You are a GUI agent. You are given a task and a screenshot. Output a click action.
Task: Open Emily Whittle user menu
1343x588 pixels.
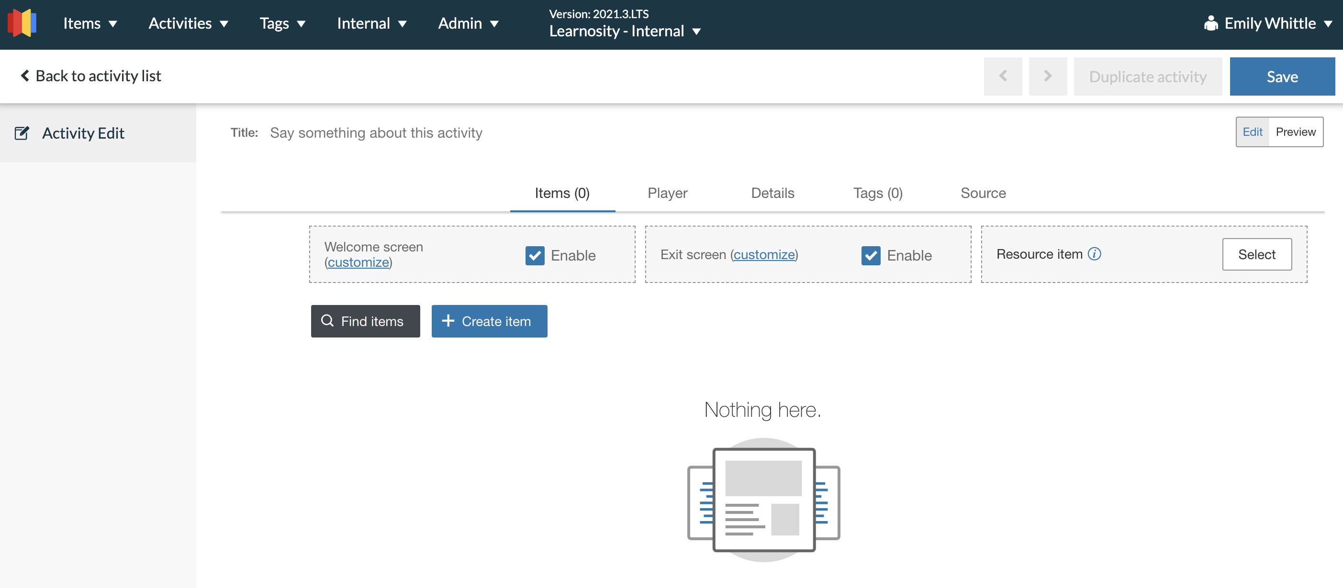(1268, 23)
